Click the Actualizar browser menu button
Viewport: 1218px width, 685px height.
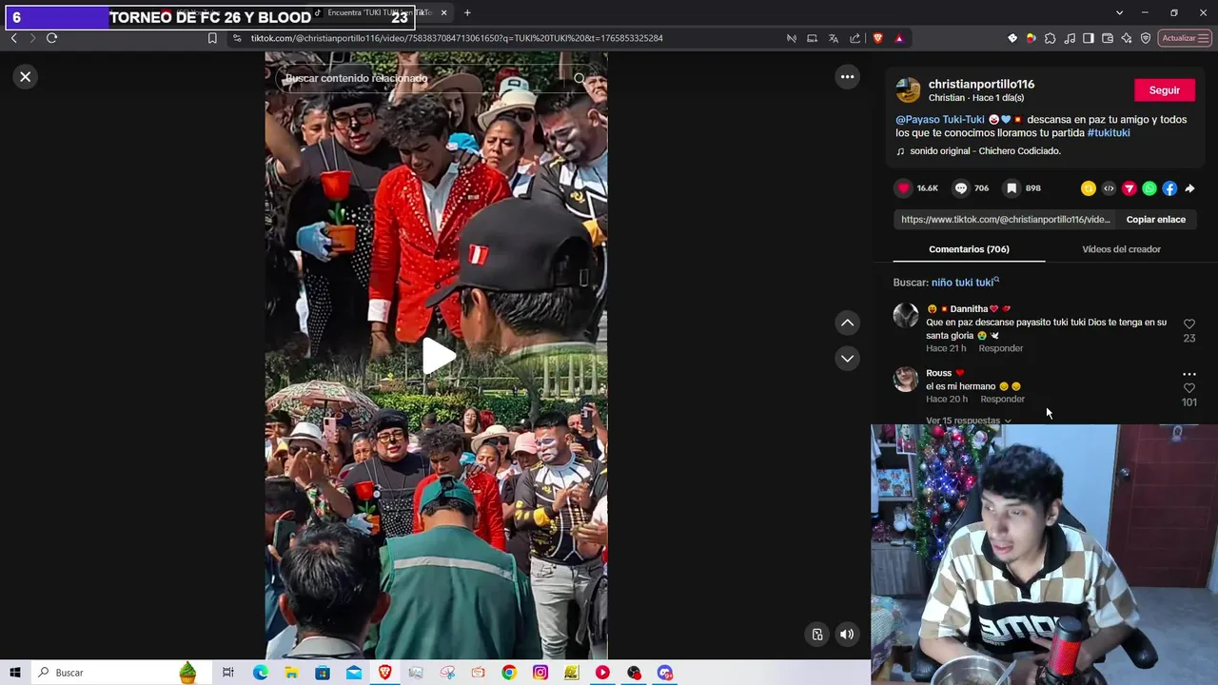pyautogui.click(x=1186, y=38)
